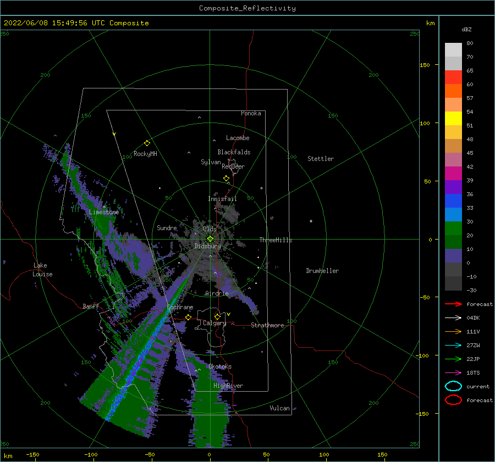Click the red forecast ellipse legend icon
This screenshot has width=495, height=462.
(453, 400)
